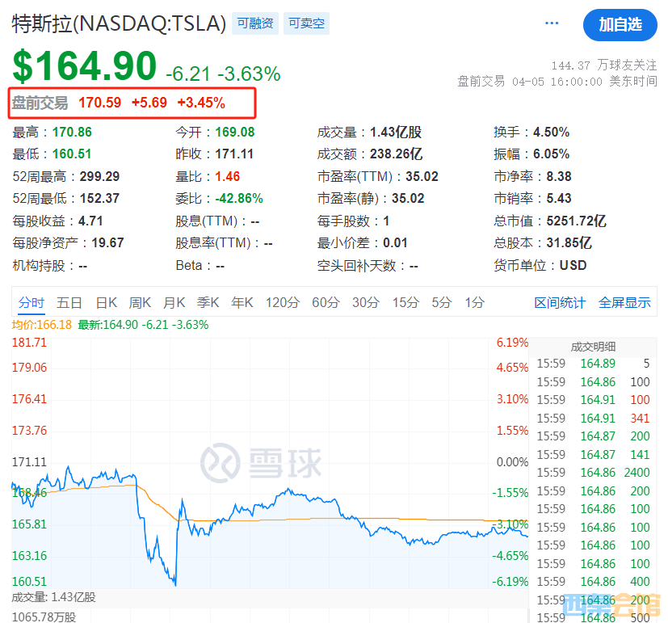The image size is (668, 623).
Task: Switch to the 年K chart tab
Action: 242,303
